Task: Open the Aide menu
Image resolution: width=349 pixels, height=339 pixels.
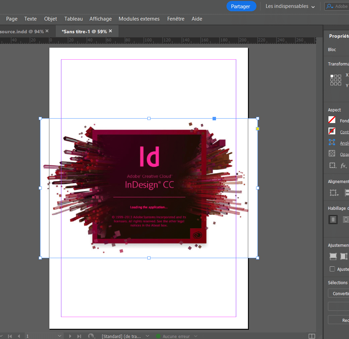Action: 197,19
